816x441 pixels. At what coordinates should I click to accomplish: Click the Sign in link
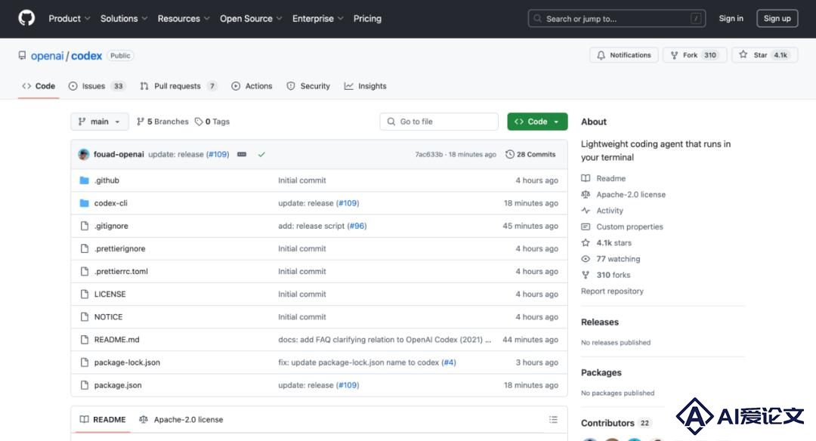click(731, 18)
